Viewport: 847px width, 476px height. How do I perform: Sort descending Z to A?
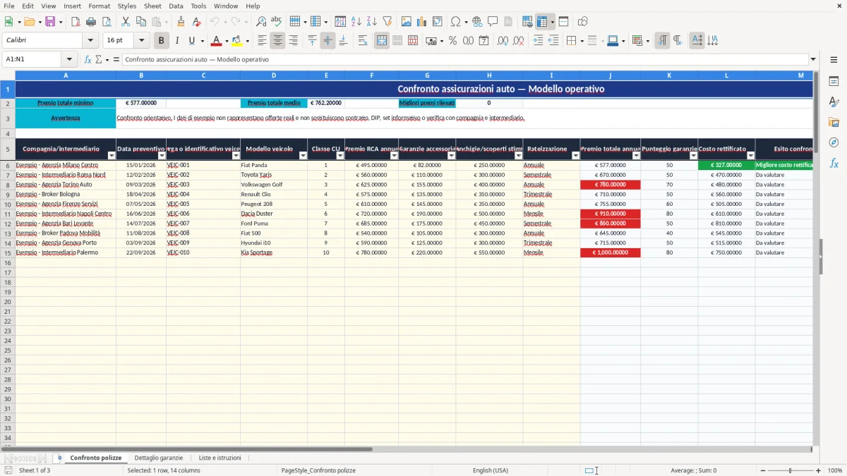coord(371,22)
